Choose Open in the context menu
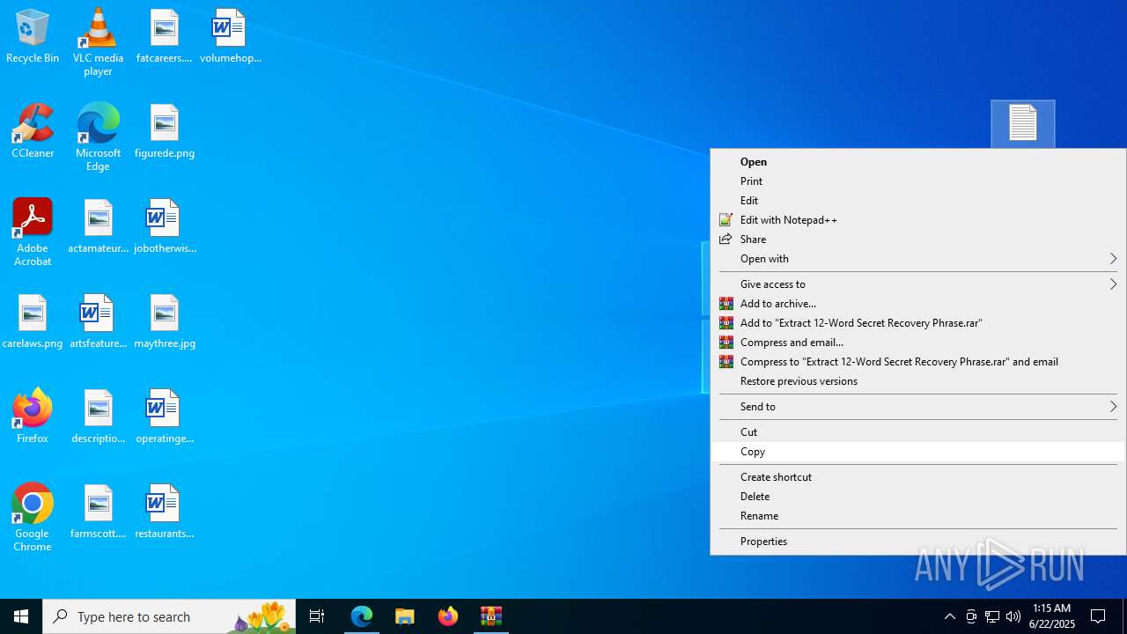The width and height of the screenshot is (1127, 634). pos(918,162)
